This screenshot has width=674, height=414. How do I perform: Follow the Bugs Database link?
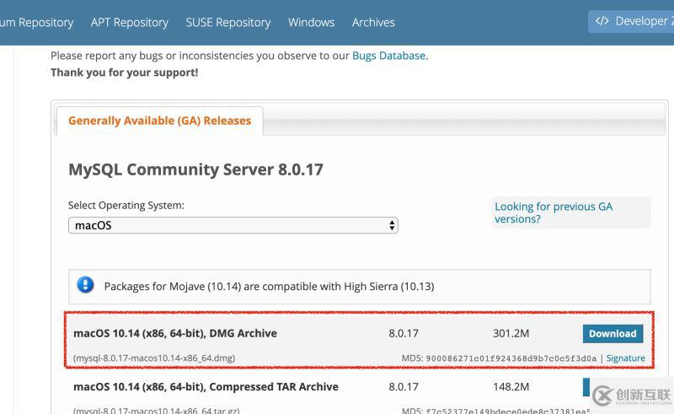click(x=388, y=56)
